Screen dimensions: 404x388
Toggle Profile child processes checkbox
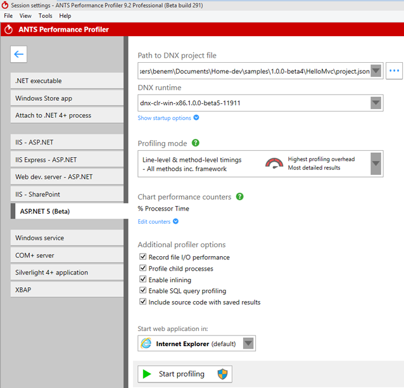pos(142,268)
